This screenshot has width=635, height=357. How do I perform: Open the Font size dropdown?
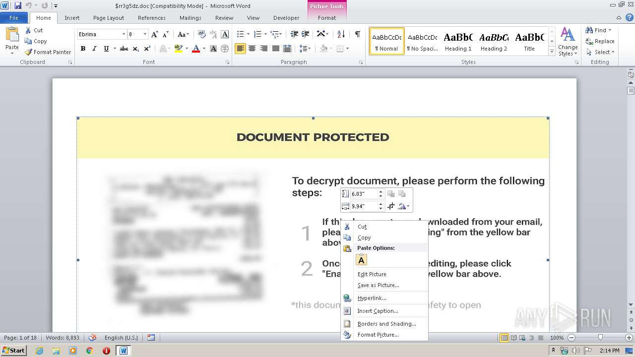coord(145,34)
